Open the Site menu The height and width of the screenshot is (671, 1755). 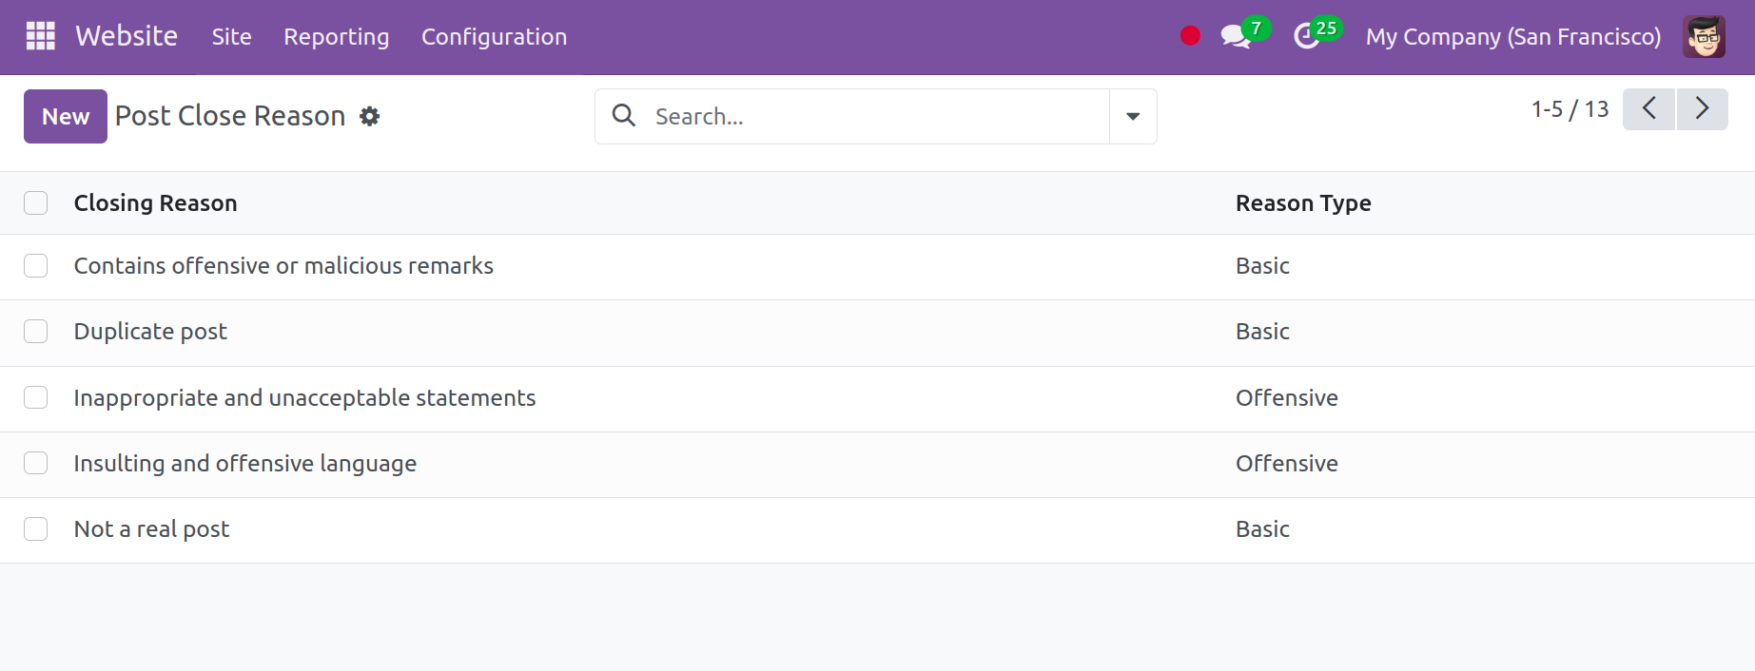coord(231,37)
